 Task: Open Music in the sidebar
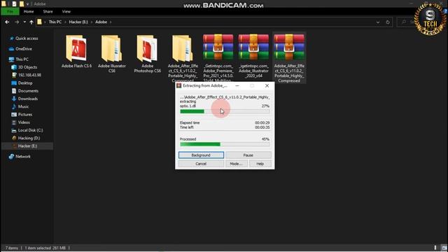click(23, 106)
